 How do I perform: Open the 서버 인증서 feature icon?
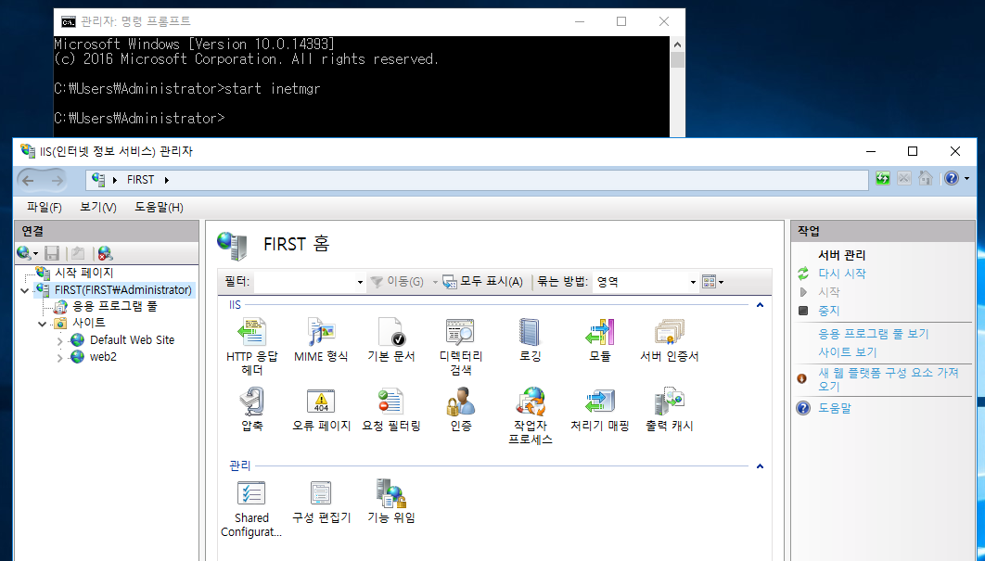tap(669, 332)
